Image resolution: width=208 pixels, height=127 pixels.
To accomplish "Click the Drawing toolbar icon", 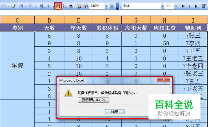I will coord(86,6).
